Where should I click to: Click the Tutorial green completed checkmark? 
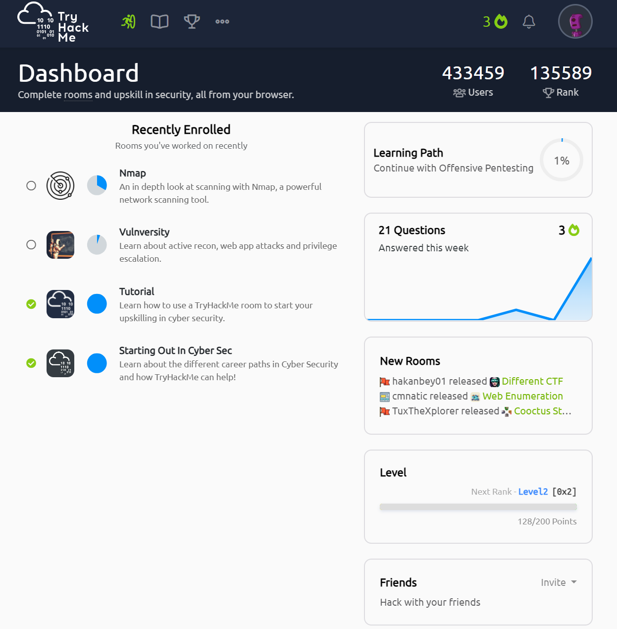click(31, 304)
